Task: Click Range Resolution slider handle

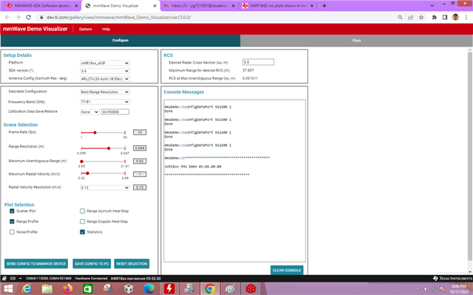Action: click(109, 148)
